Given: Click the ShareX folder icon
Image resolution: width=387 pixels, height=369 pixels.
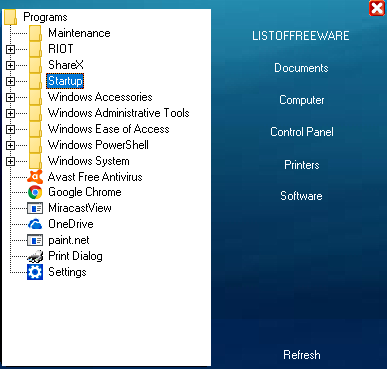Looking at the screenshot, I should coord(35,65).
